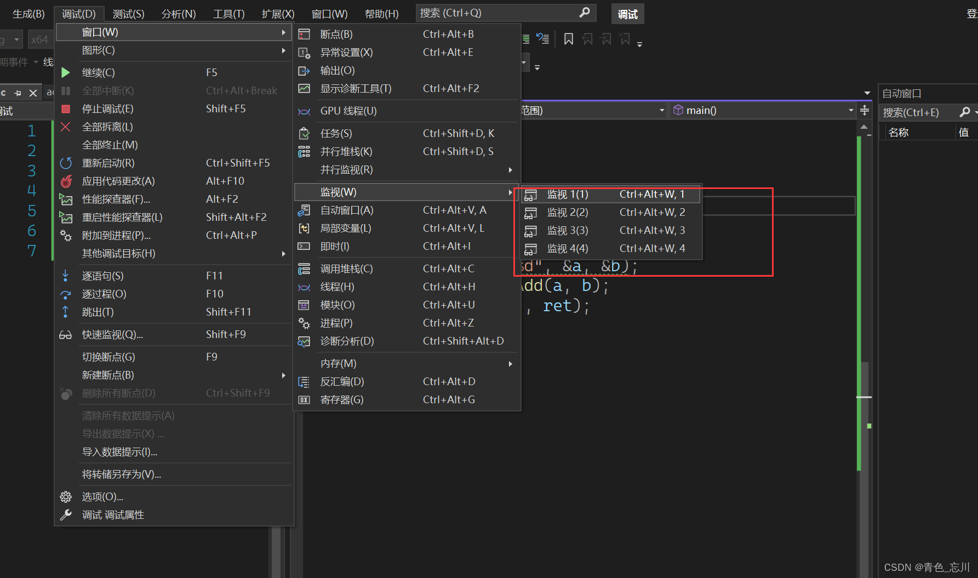Expand the 监视(W) submenu
This screenshot has width=978, height=578.
pos(407,192)
